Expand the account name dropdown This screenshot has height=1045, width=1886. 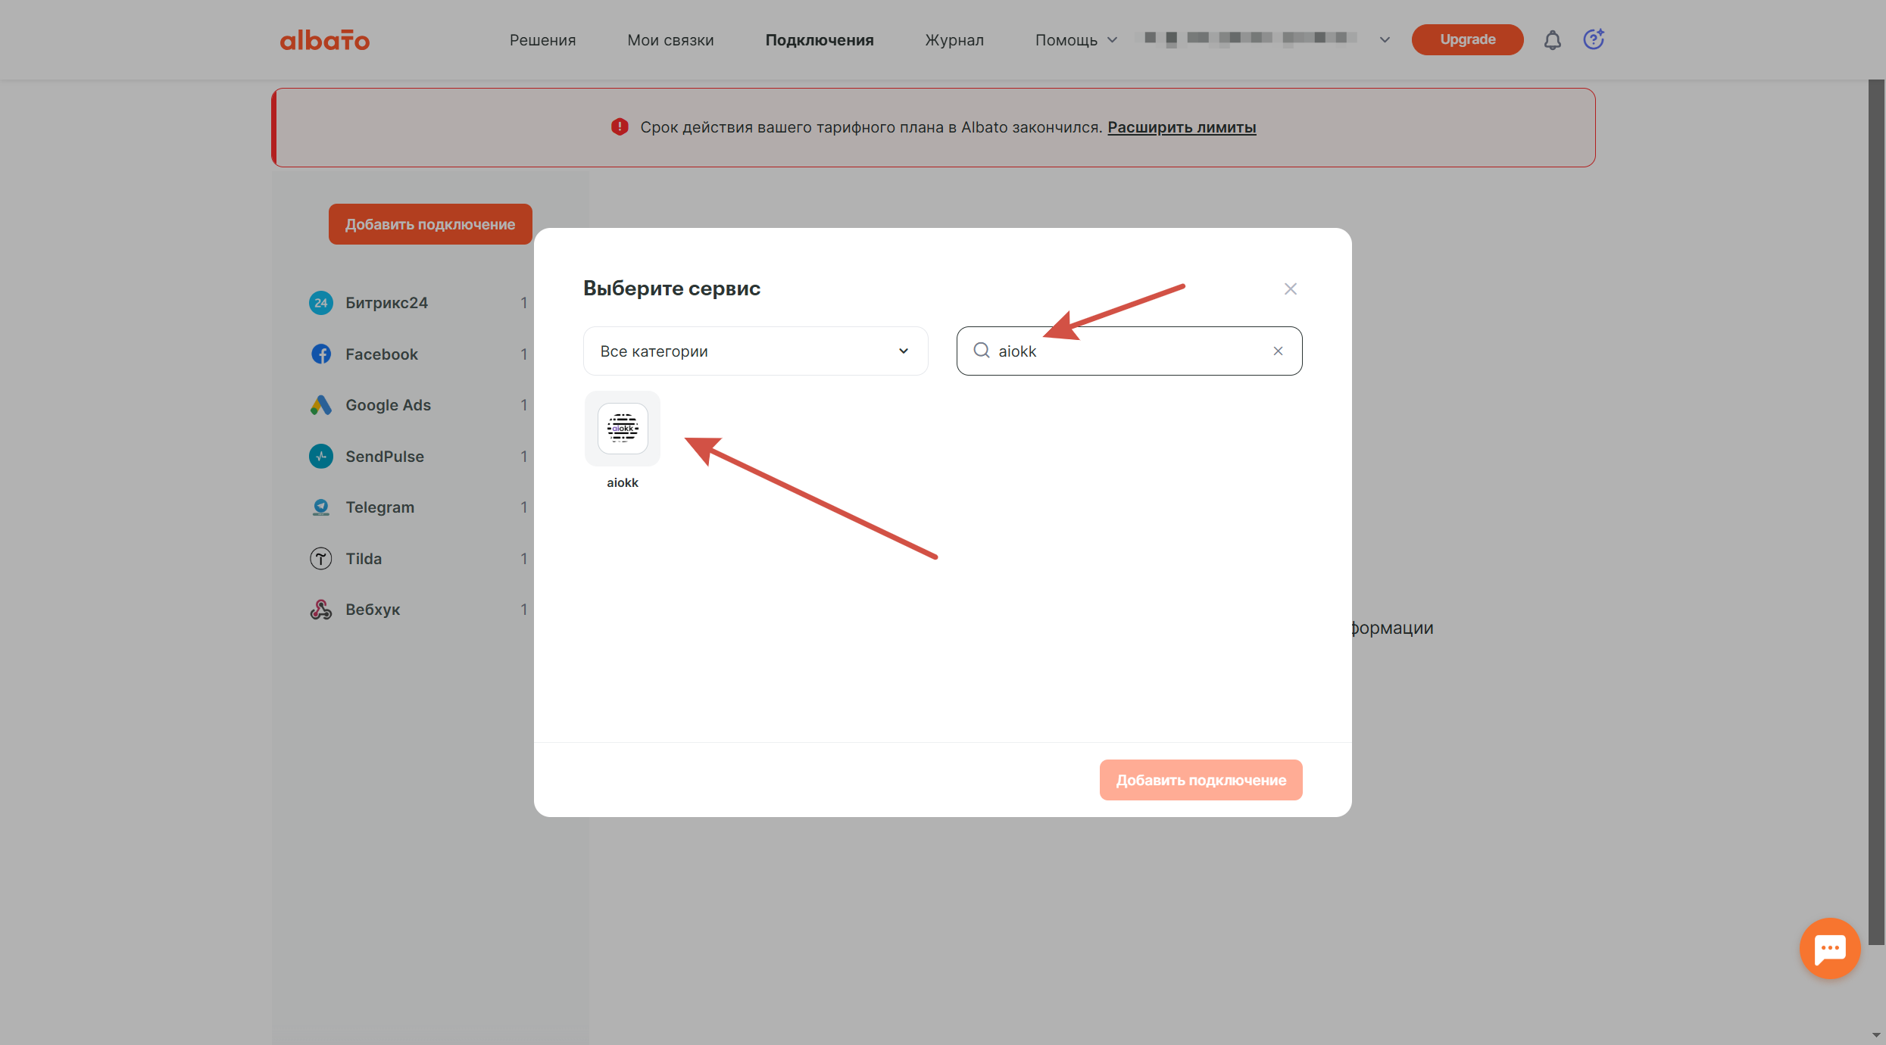(x=1384, y=40)
